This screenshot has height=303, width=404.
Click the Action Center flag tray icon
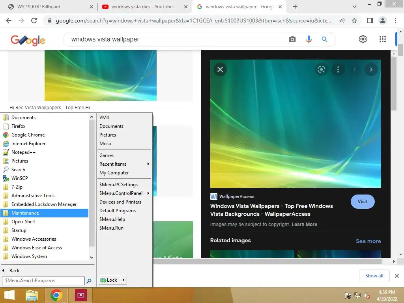pyautogui.click(x=348, y=296)
